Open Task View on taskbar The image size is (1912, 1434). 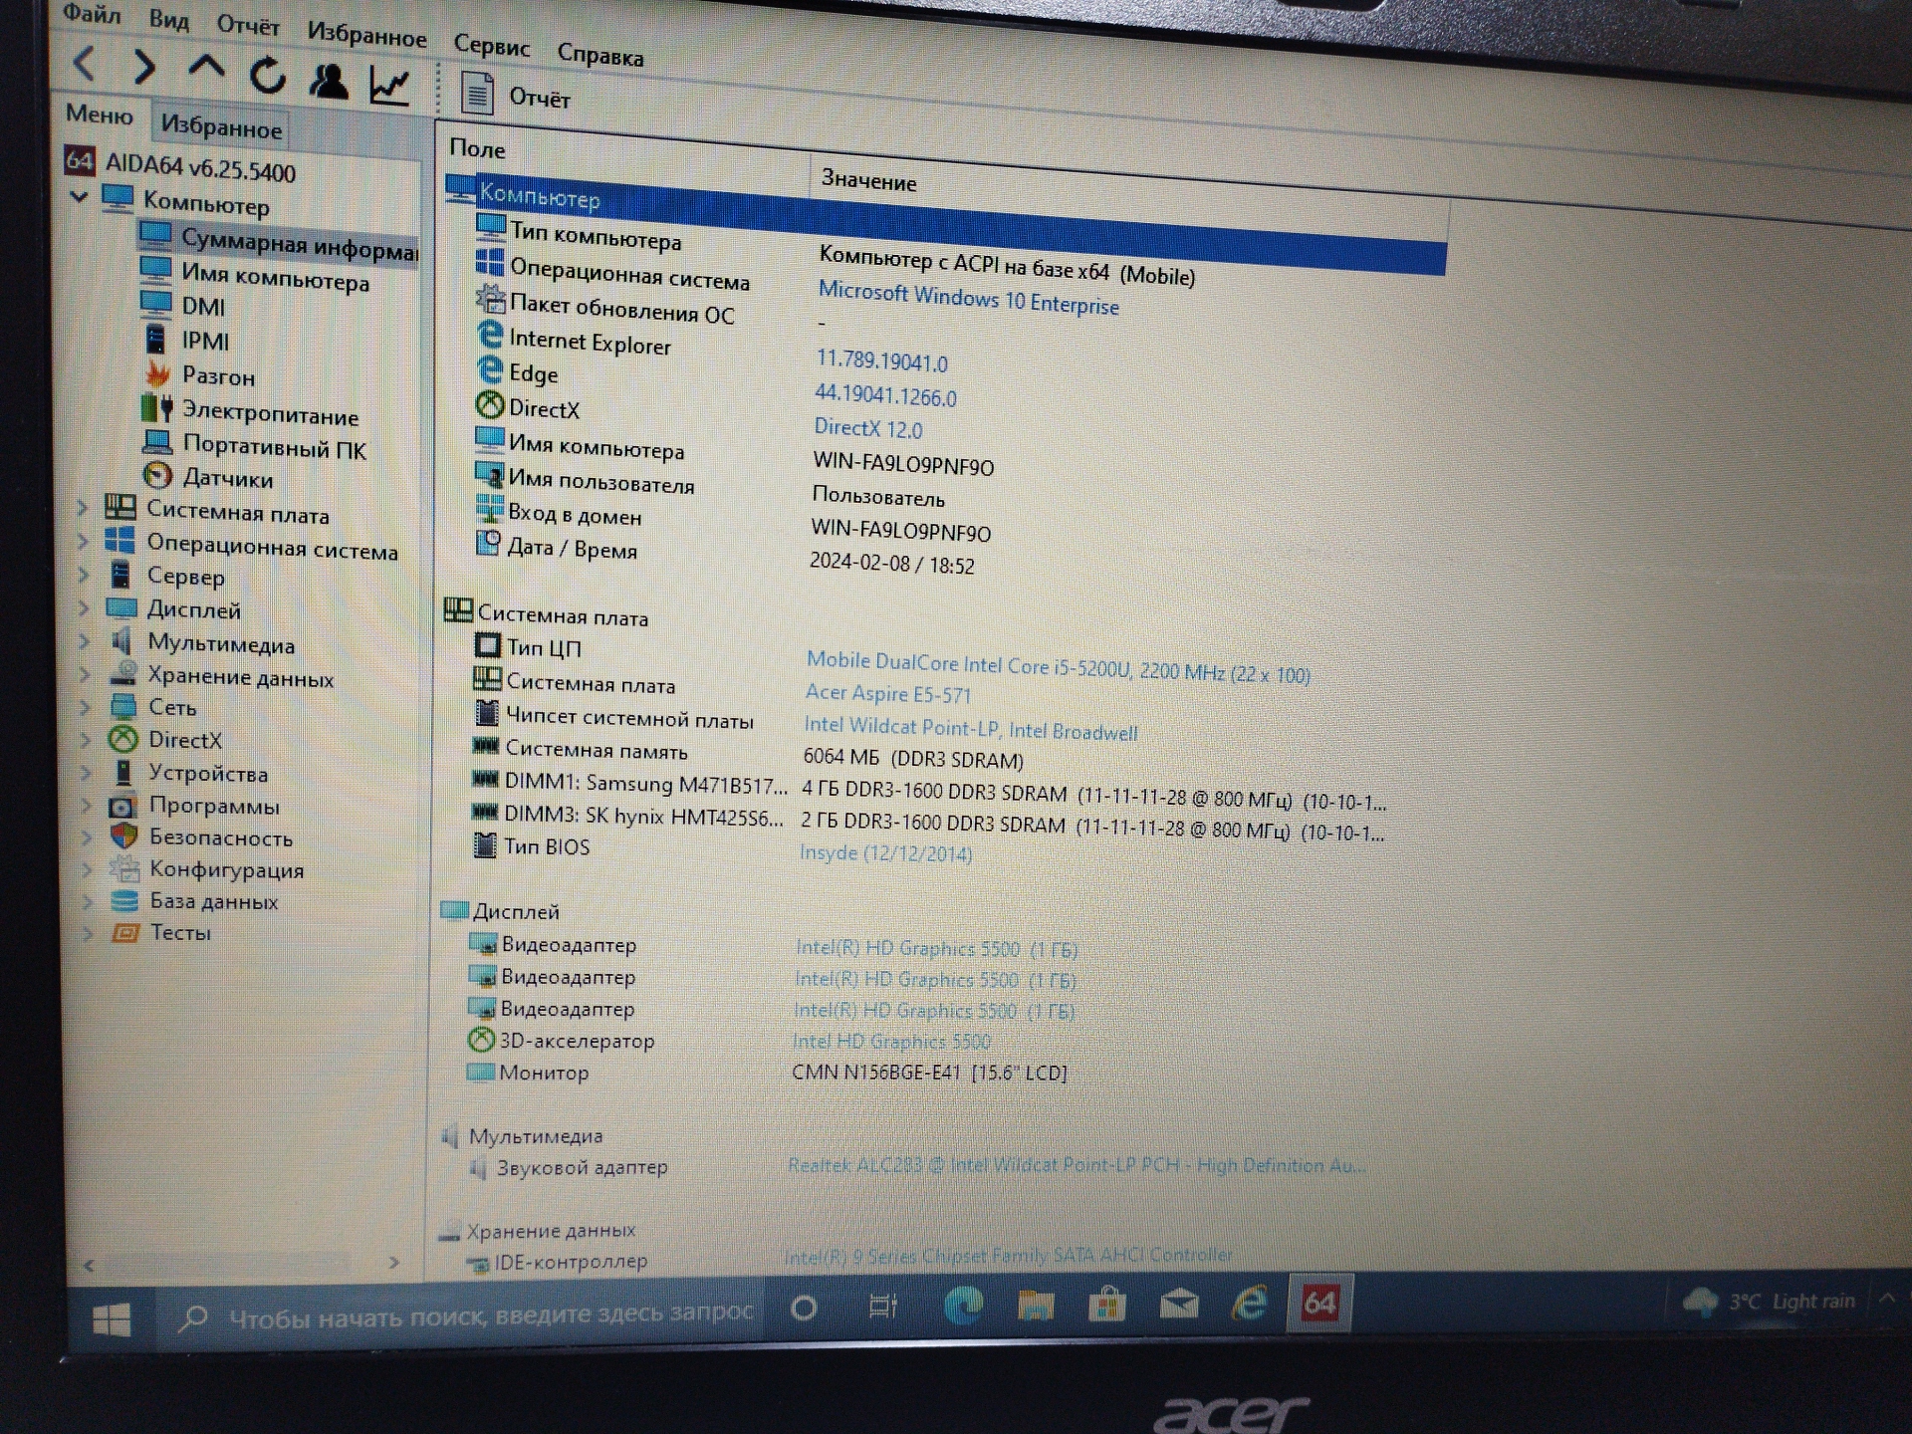[x=883, y=1306]
